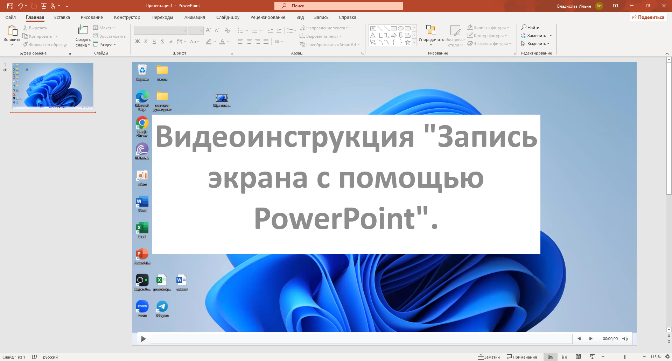This screenshot has width=672, height=361.
Task: Toggle the Заметки notes pane
Action: pyautogui.click(x=489, y=357)
